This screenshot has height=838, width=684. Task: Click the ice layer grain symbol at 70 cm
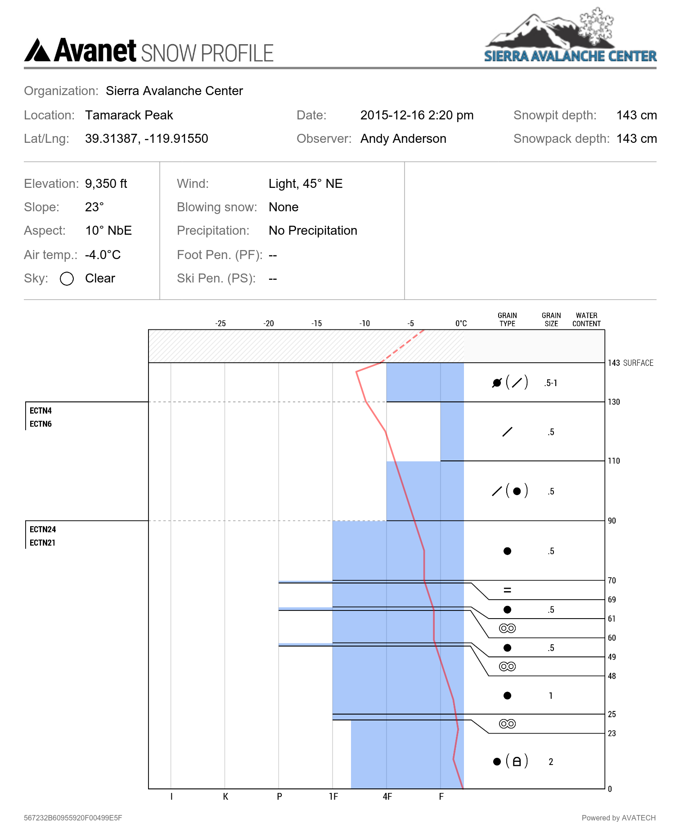[x=507, y=590]
